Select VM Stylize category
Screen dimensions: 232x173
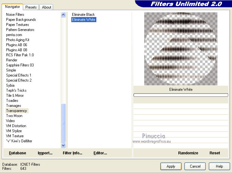pyautogui.click(x=14, y=131)
